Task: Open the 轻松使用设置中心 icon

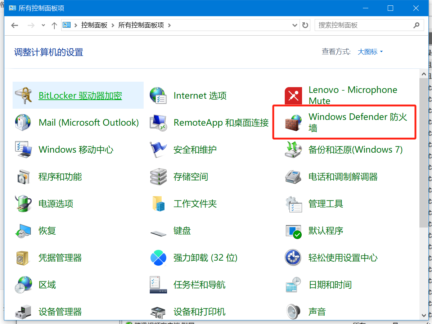Action: click(x=293, y=257)
